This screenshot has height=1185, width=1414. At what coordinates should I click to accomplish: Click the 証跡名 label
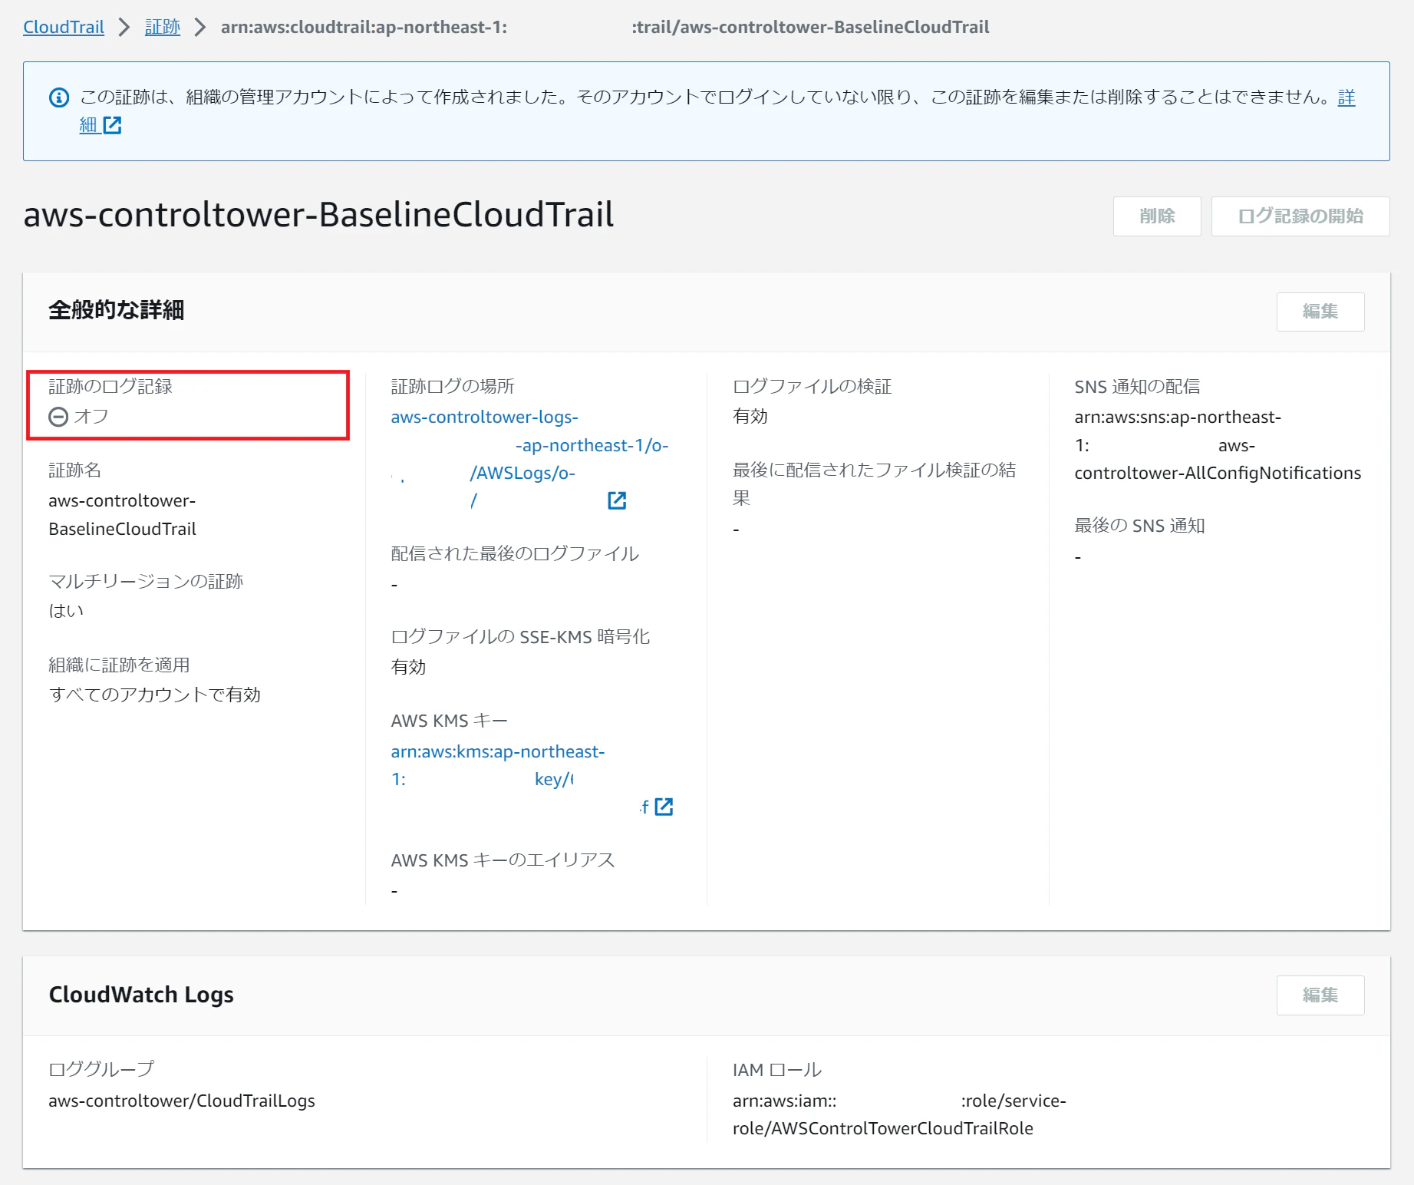(75, 470)
